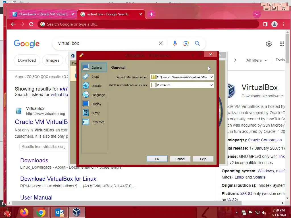Viewport: 291px width, 218px height.
Task: Toggle Chrome side panel
Action: click(265, 24)
